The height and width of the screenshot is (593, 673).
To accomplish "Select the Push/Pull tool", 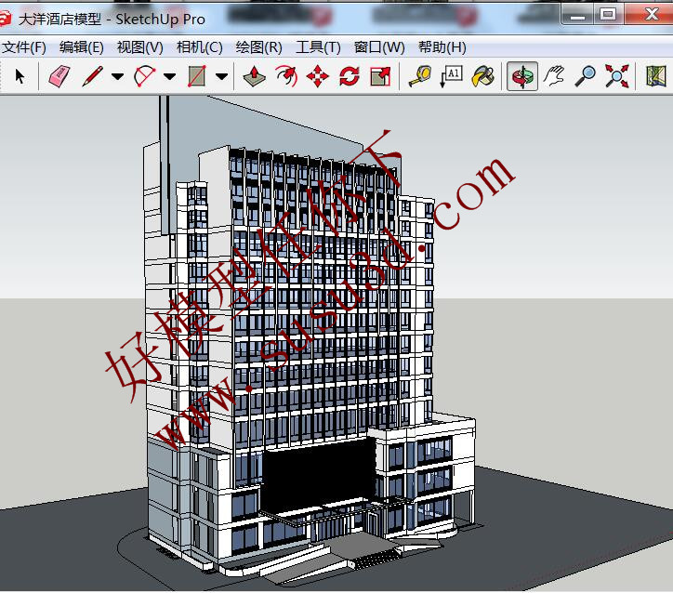I will 254,76.
